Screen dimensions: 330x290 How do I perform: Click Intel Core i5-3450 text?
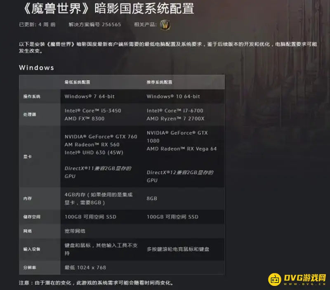pos(93,111)
